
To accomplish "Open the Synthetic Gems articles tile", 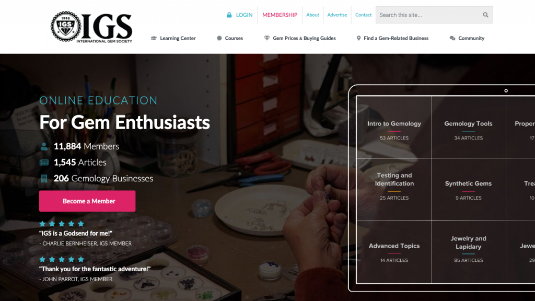I will pos(469,190).
